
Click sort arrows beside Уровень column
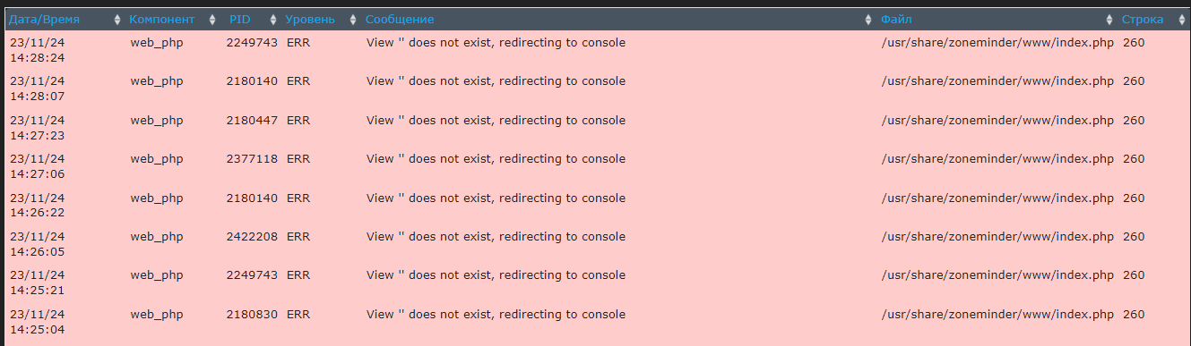pos(353,20)
